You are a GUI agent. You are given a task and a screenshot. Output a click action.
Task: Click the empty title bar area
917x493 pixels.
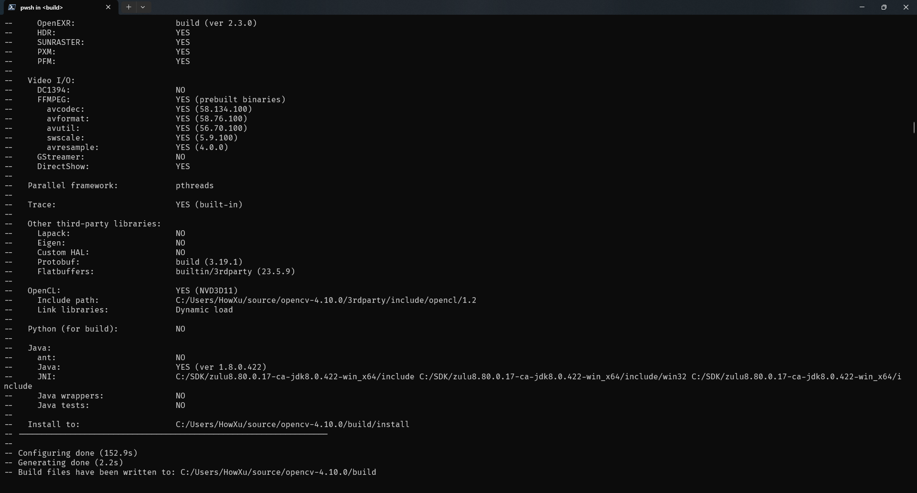tap(478, 7)
